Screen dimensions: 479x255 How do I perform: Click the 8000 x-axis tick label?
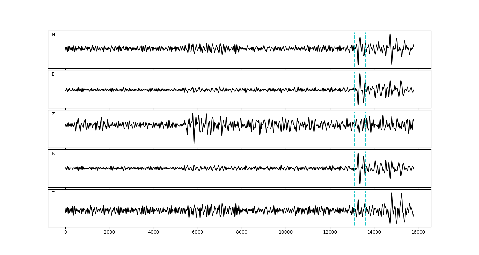coord(242,233)
